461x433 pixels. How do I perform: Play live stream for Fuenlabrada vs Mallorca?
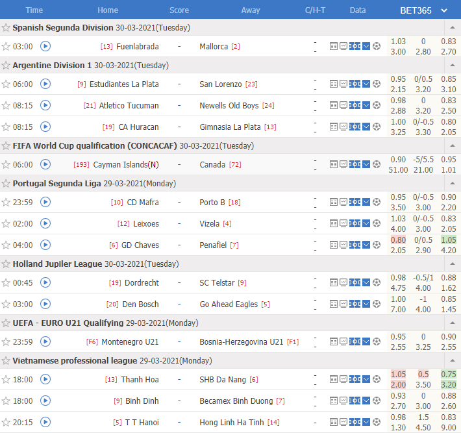pos(45,46)
